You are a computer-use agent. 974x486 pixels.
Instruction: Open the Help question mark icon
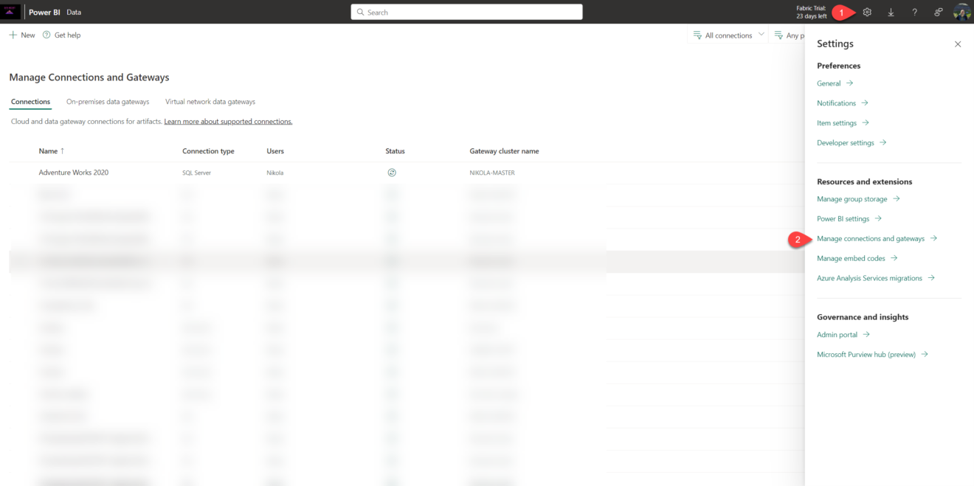click(914, 12)
